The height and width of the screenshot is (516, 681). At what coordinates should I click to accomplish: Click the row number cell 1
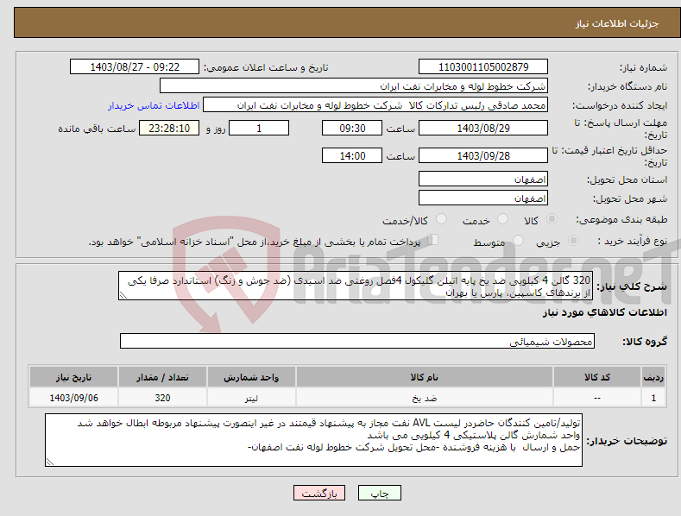(x=653, y=398)
